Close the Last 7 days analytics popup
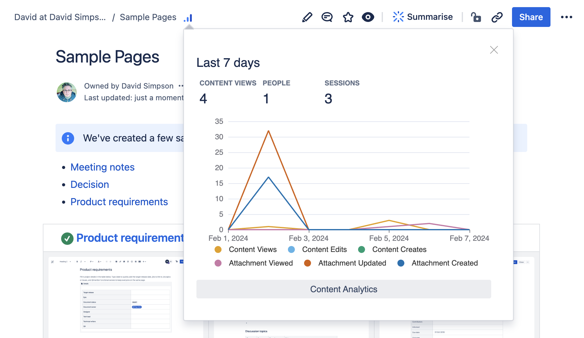This screenshot has height=338, width=584. (494, 50)
